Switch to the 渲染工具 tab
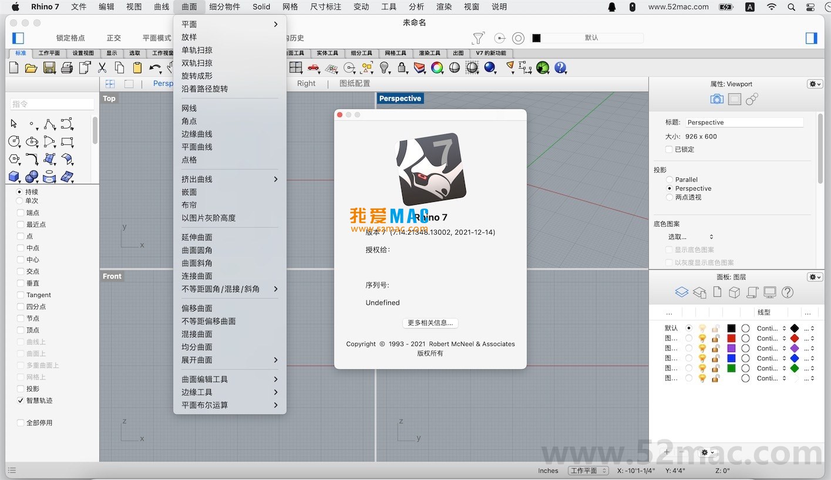Screen dimensions: 831x480 click(430, 53)
